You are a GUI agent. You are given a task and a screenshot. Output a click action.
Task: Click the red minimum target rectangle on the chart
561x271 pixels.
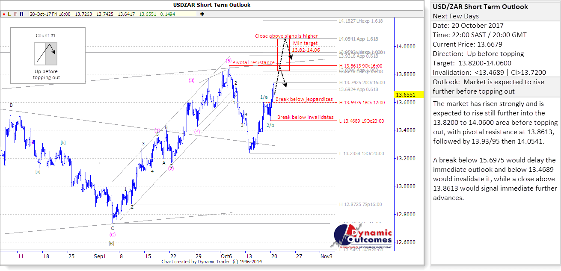(284, 55)
